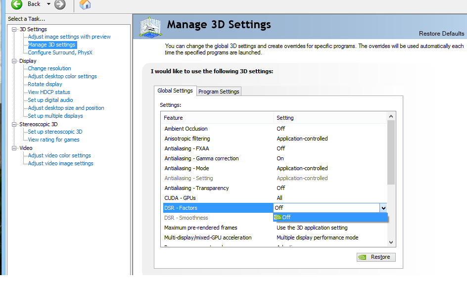
Task: Open View rating for games
Action: 53,140
